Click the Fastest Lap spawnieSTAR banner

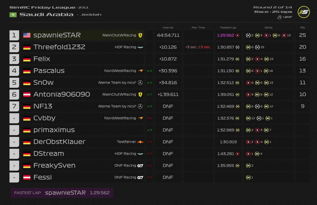62,193
